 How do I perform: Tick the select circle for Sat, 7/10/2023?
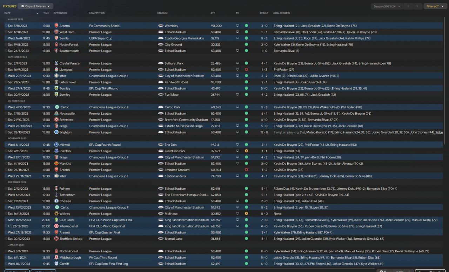coord(6,114)
